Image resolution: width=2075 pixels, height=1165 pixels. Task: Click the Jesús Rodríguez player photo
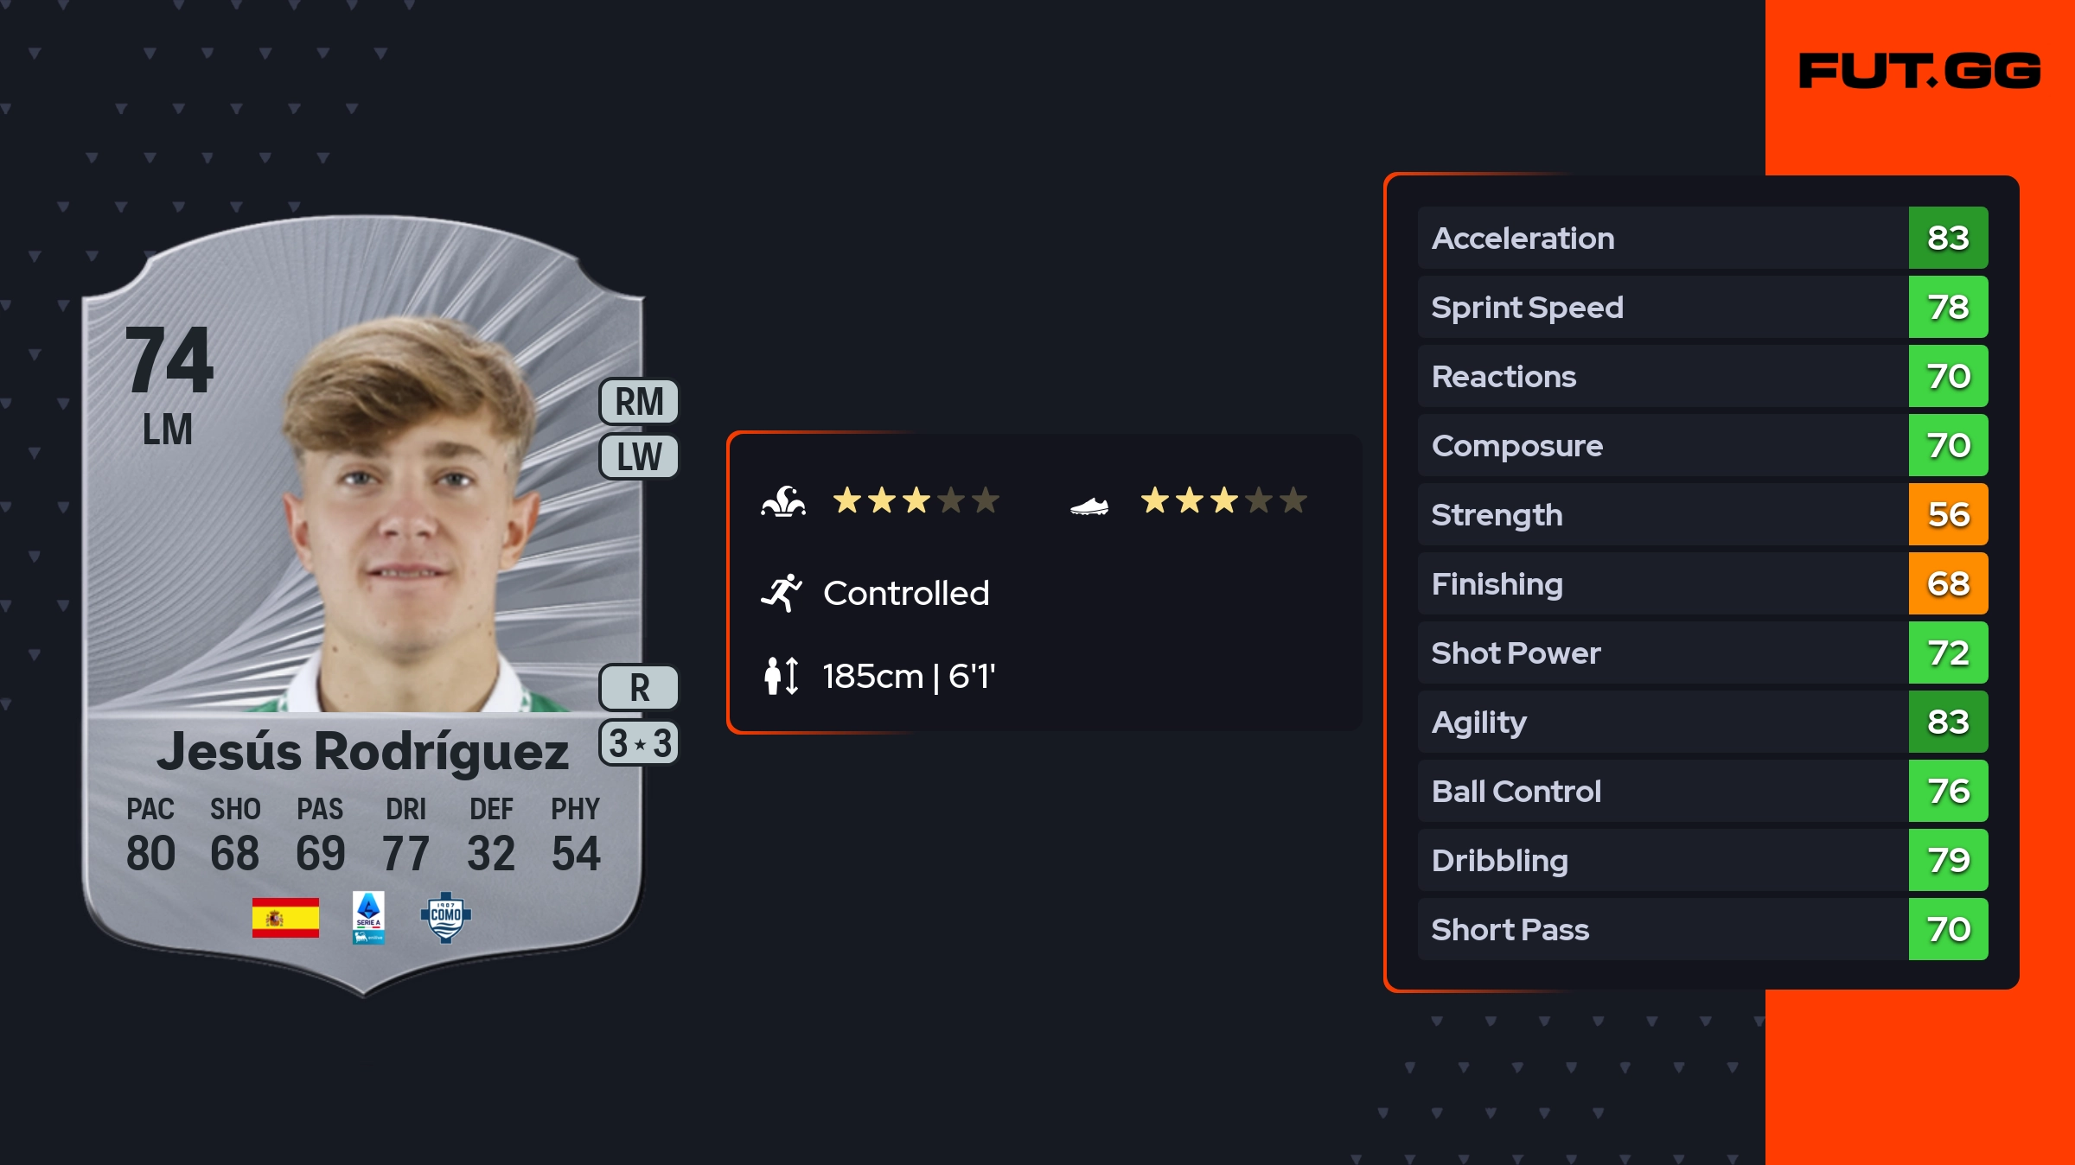[406, 519]
